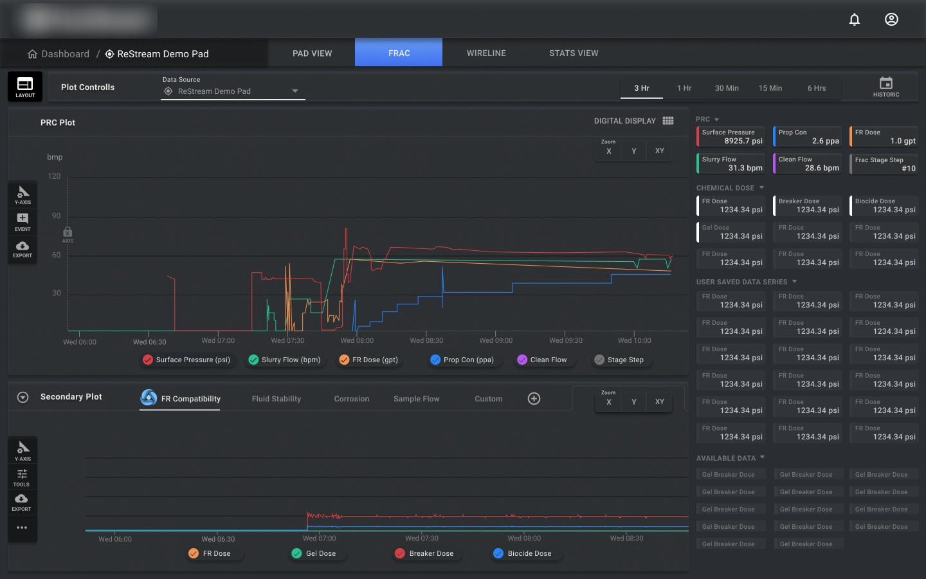Open Secondary Plot Y-Axis tool

tap(23, 450)
